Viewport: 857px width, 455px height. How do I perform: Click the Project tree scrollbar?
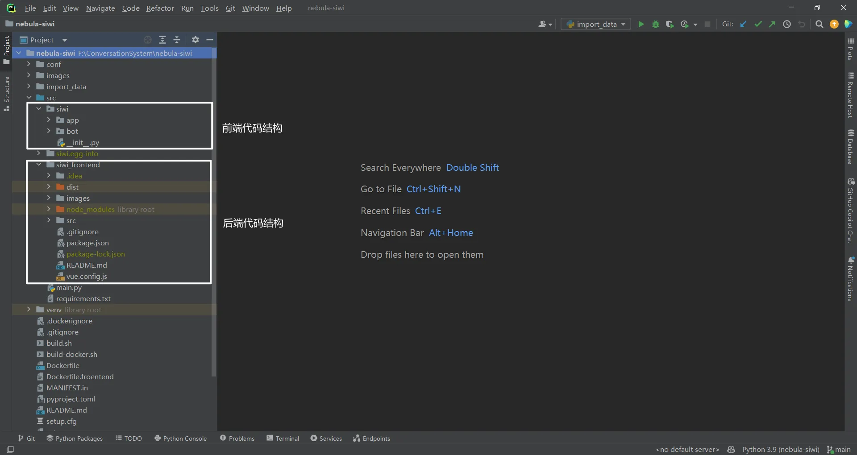coord(214,212)
